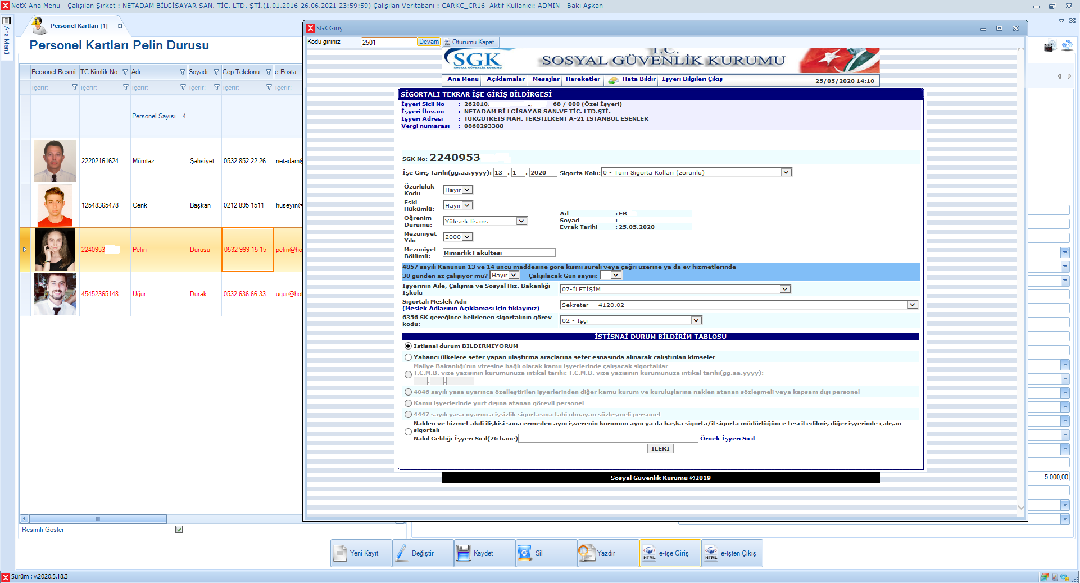Open the SGK Ana Menü menu

pos(463,79)
